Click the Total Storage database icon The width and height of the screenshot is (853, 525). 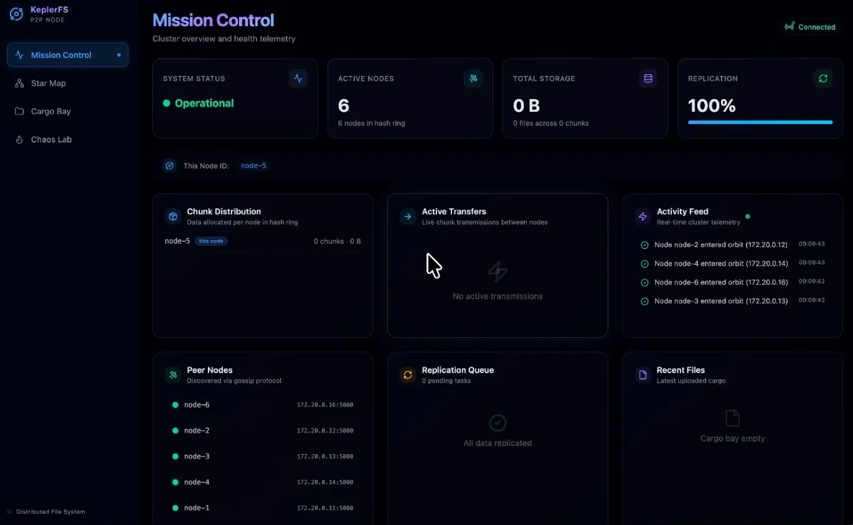648,78
